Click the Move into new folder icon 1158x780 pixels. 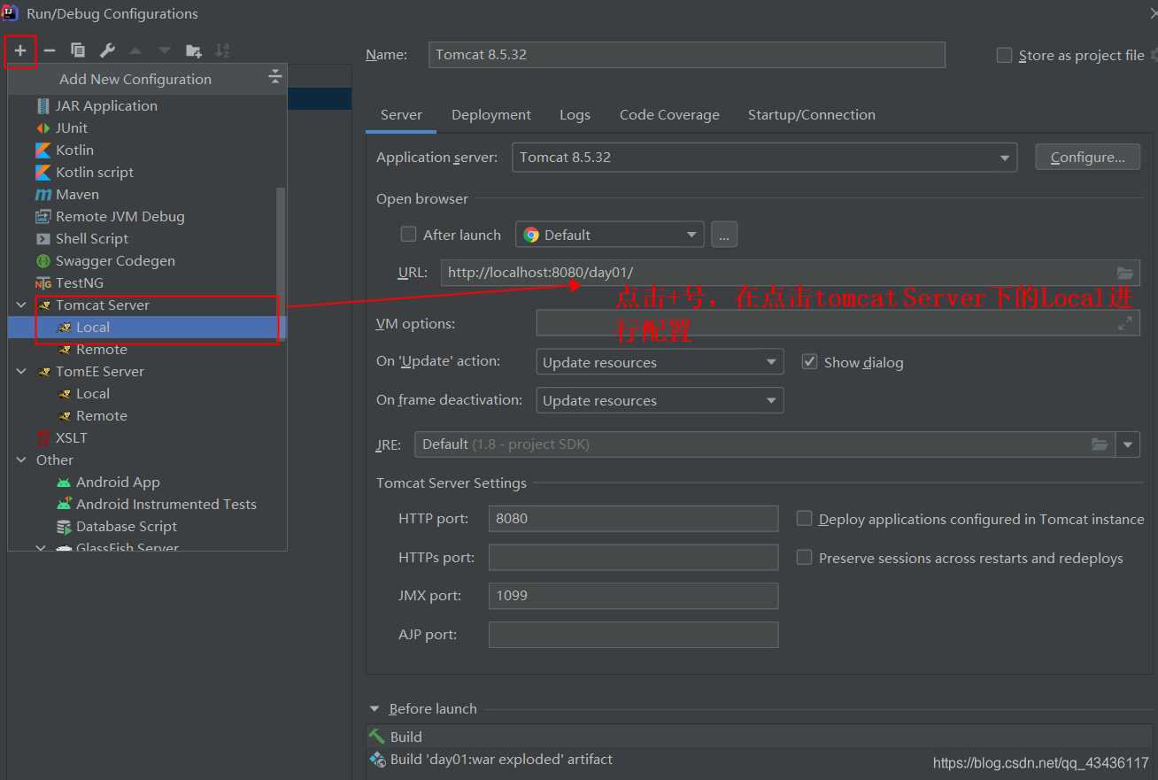tap(194, 50)
